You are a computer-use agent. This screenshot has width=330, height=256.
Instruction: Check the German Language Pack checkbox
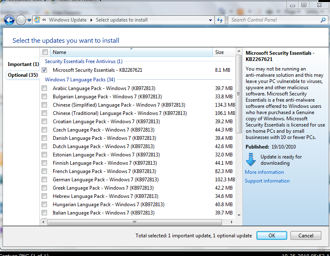(44, 180)
